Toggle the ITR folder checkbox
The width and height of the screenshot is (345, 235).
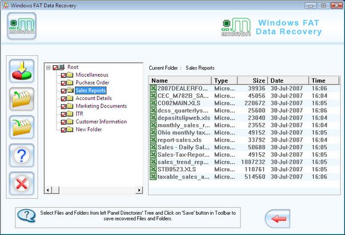[64, 114]
